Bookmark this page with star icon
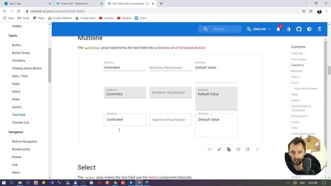Image resolution: width=331 pixels, height=186 pixels. tap(311, 11)
